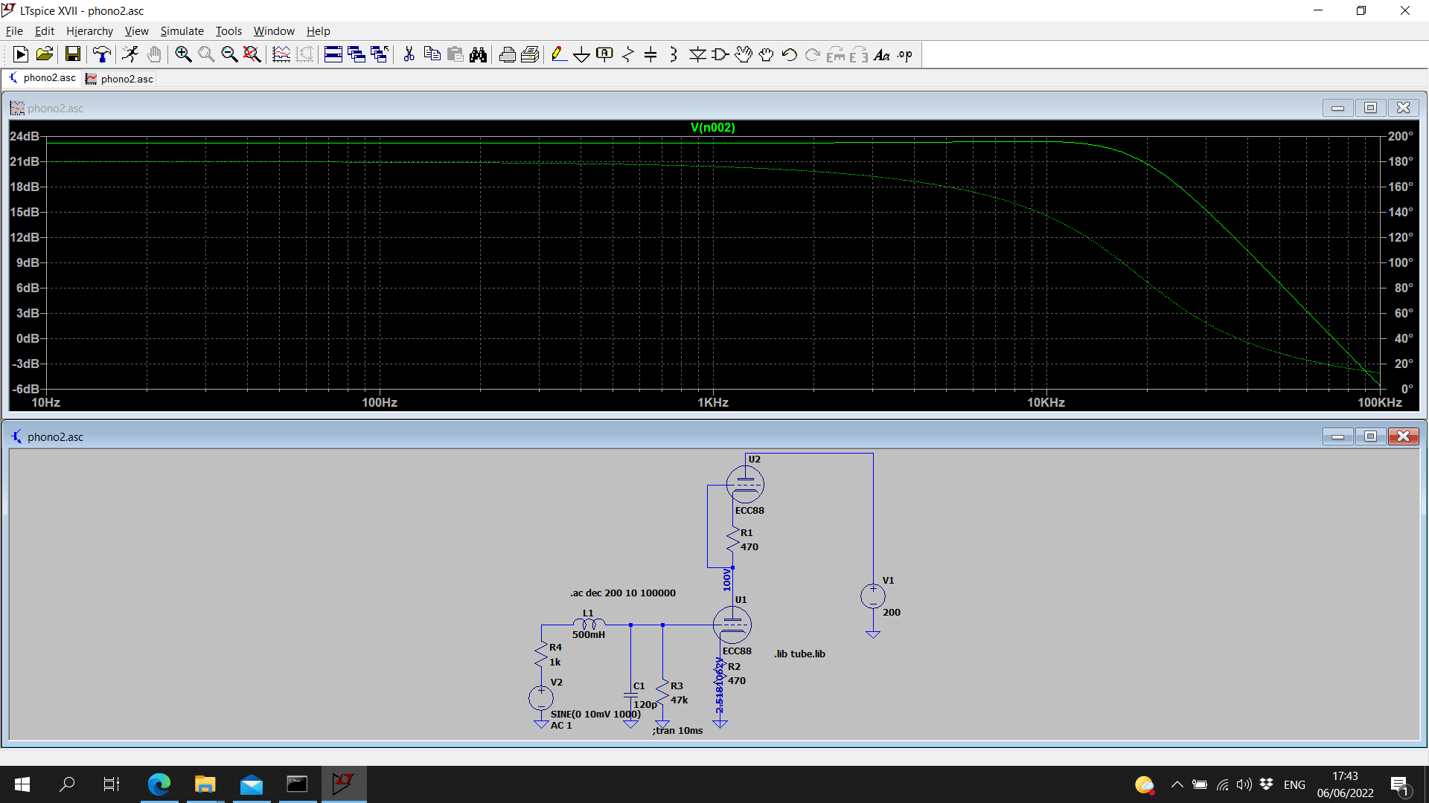Halt the simulation with the hand icon
The image size is (1429, 803).
tap(154, 54)
